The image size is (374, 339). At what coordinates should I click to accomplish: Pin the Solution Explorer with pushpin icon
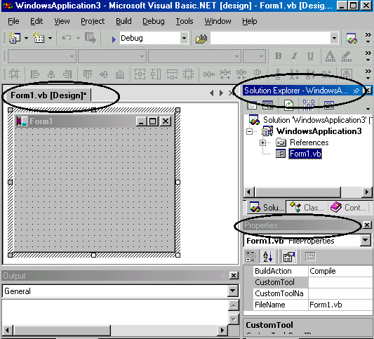point(356,91)
